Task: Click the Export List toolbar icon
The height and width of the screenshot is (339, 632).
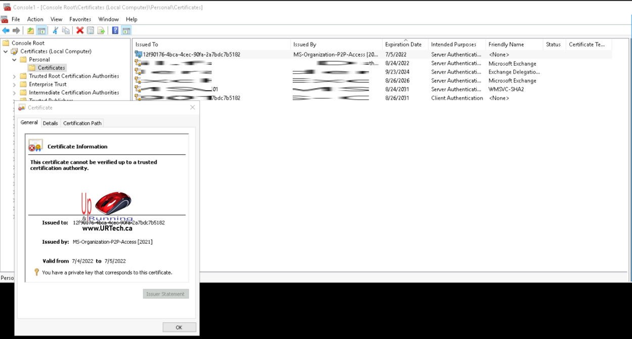Action: click(101, 30)
